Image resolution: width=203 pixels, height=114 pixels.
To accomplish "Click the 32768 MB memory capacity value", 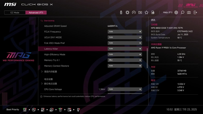I will point(182,71).
